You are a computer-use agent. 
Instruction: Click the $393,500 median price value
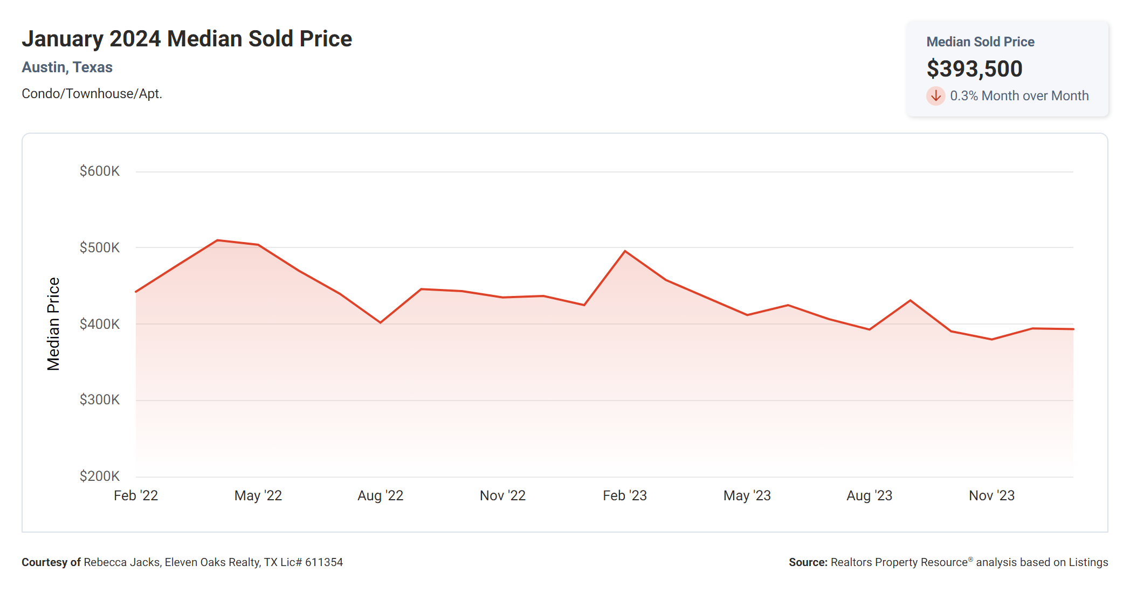[x=974, y=69]
